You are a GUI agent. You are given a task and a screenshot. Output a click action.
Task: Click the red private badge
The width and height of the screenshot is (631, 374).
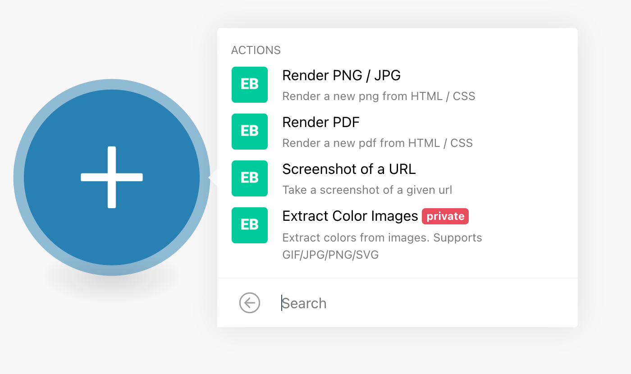(x=445, y=216)
